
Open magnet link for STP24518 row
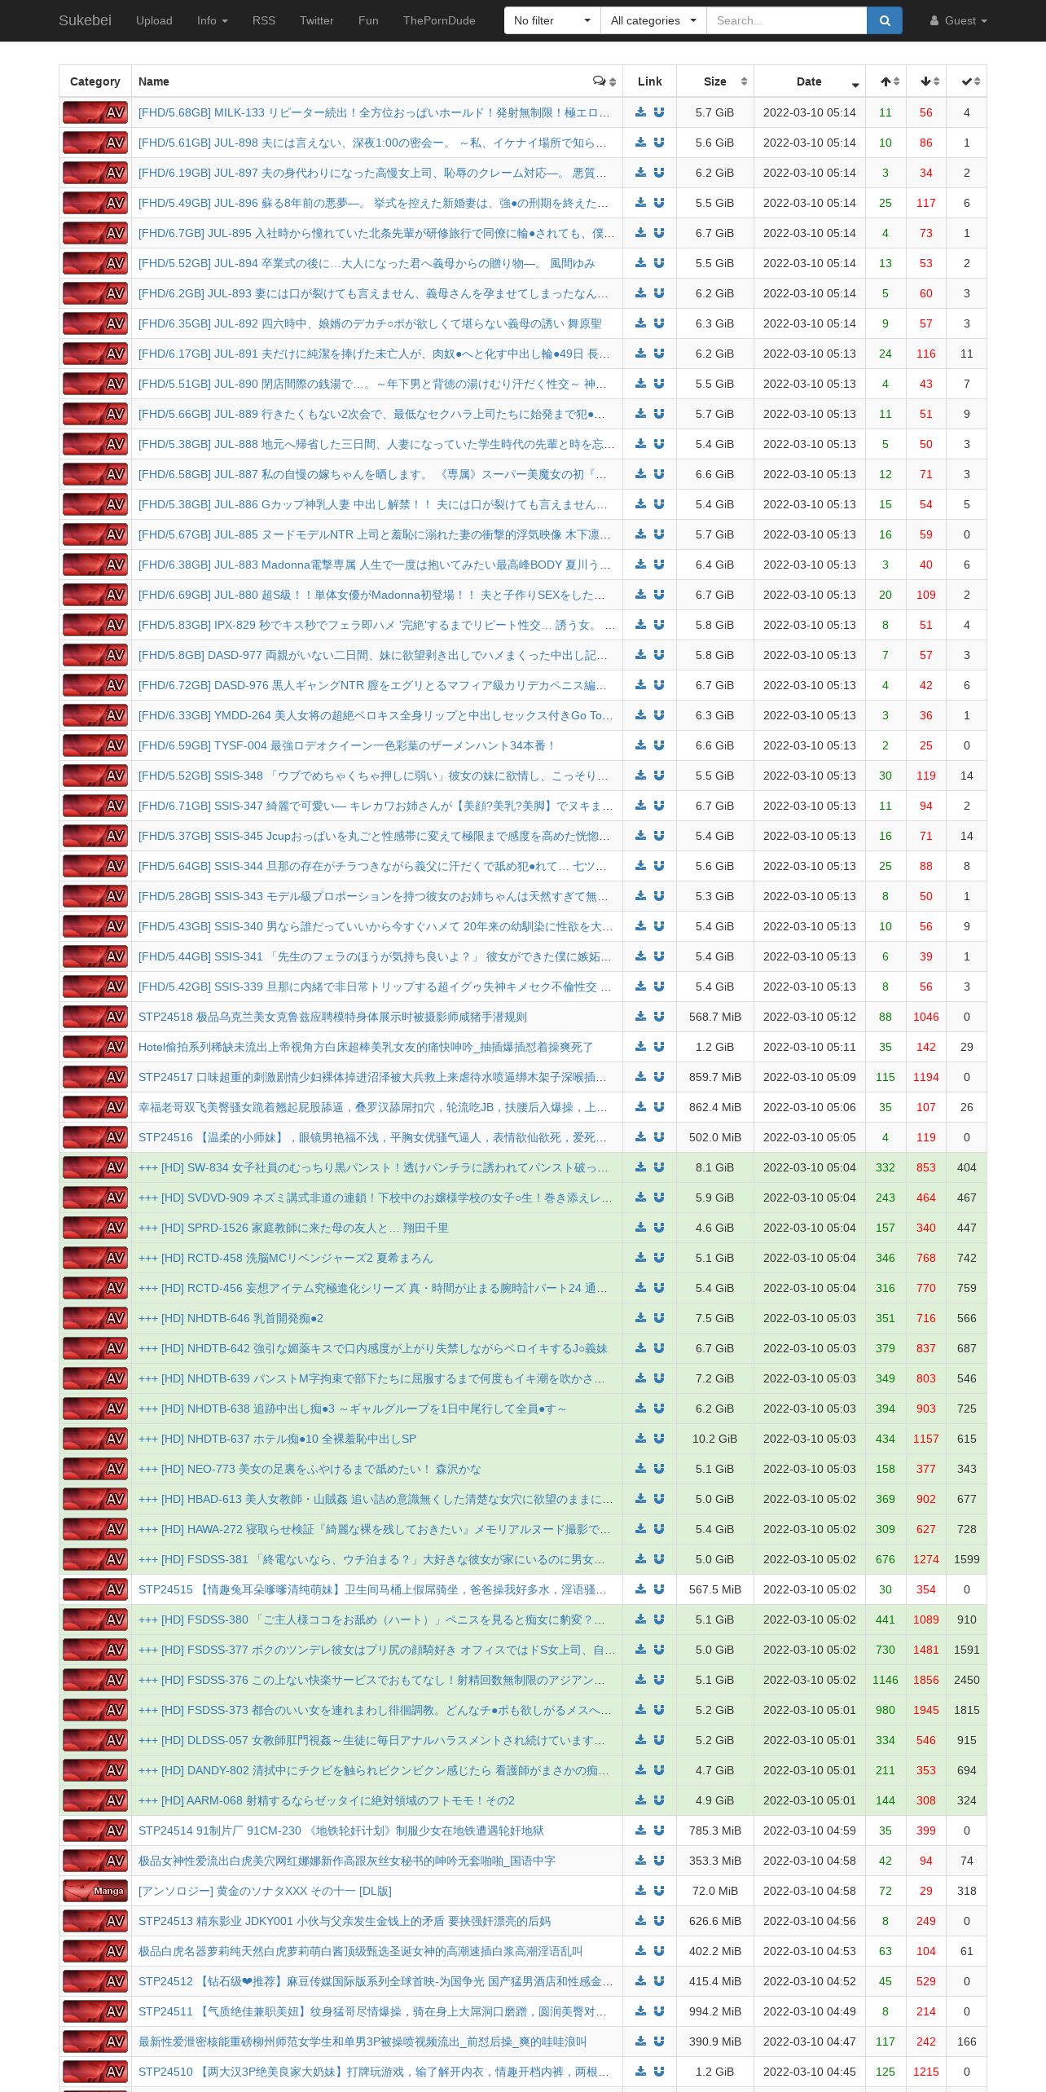point(659,1017)
